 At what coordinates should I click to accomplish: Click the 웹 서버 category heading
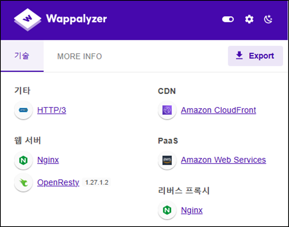point(27,140)
